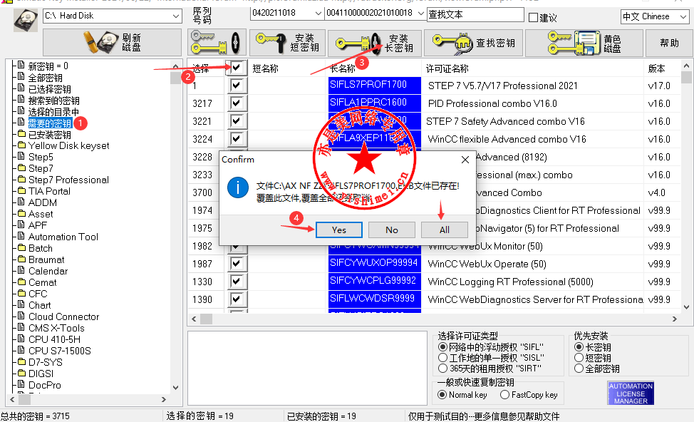Choose the FastCopy key radio button
The image size is (694, 422).
(504, 394)
